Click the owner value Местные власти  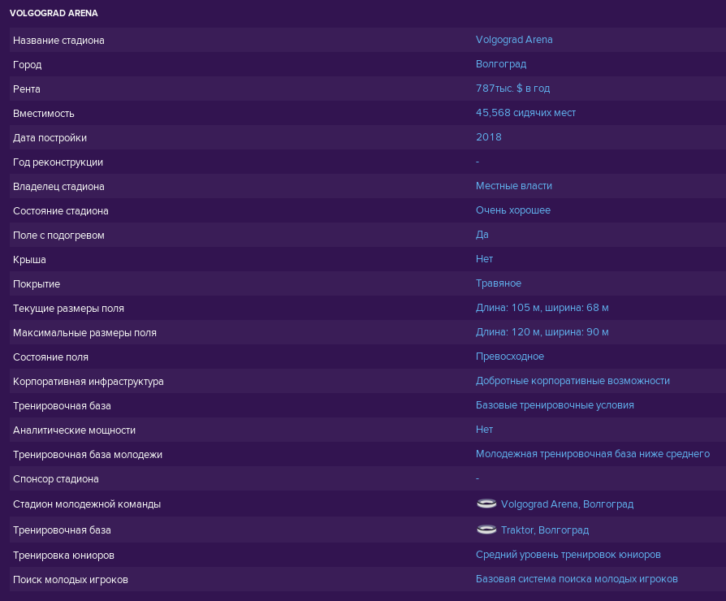(x=514, y=186)
